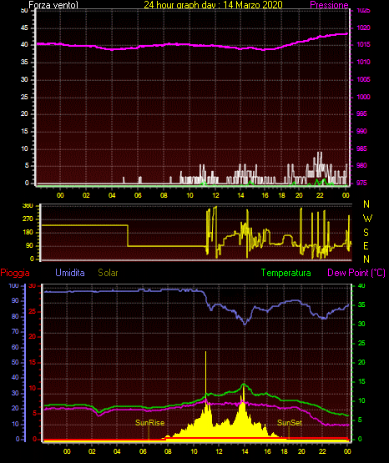The height and width of the screenshot is (463, 389).
Task: Click the 1020 pressure axis value
Action: pyautogui.click(x=363, y=28)
